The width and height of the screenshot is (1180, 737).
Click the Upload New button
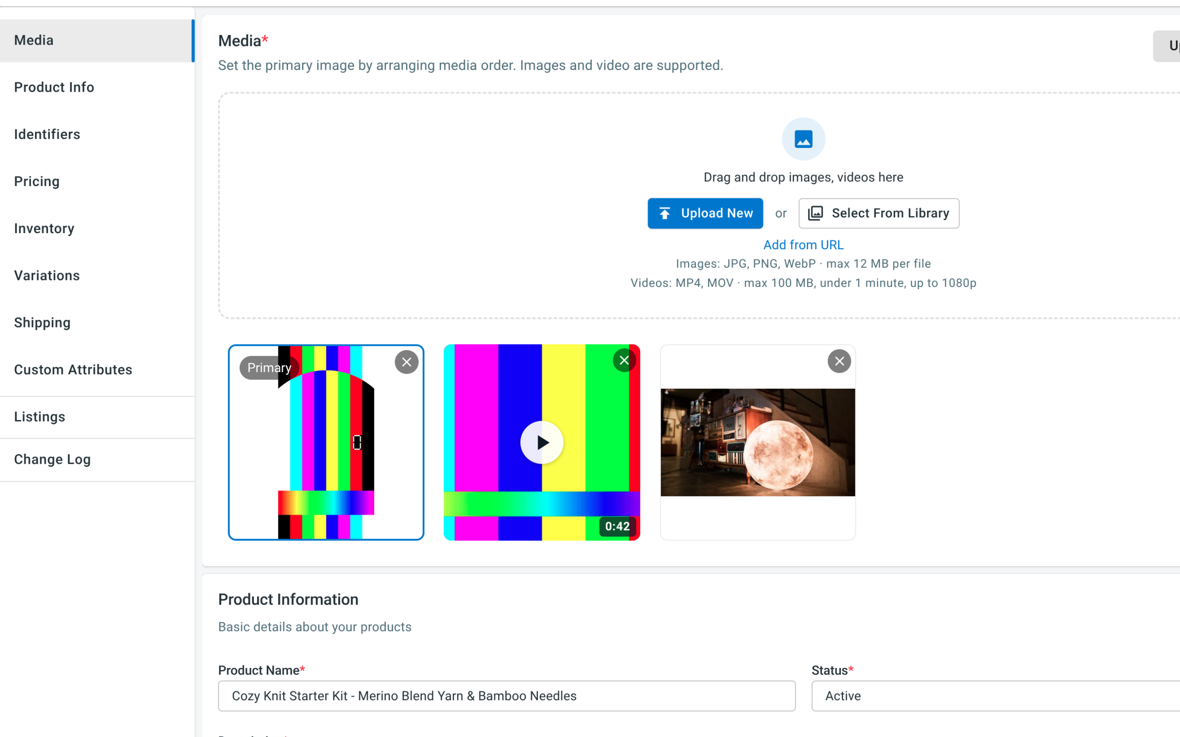coord(705,213)
